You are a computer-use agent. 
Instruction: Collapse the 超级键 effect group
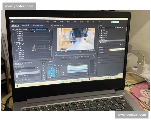coord(13,42)
